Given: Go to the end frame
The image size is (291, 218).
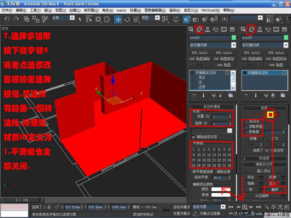Looking at the screenshot, I should pyautogui.click(x=258, y=207).
